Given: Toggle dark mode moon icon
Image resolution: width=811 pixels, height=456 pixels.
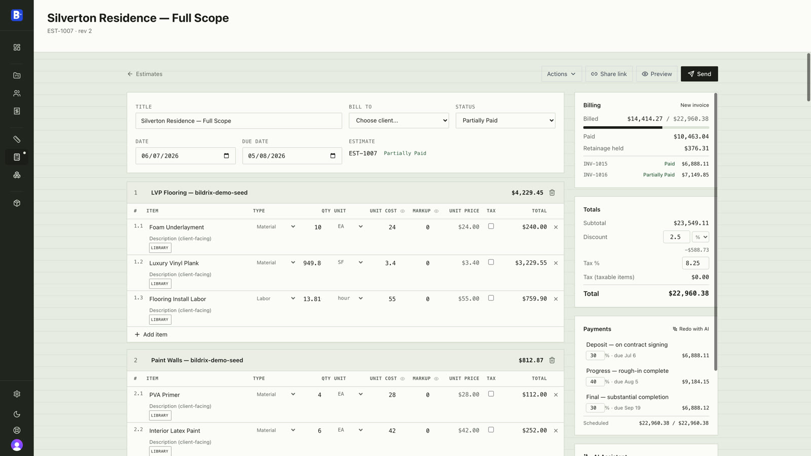Looking at the screenshot, I should point(17,414).
